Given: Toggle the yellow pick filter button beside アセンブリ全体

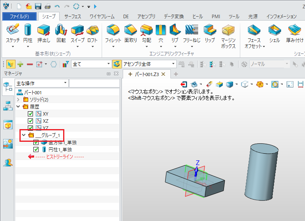Looking at the screenshot, I should click(x=117, y=64).
